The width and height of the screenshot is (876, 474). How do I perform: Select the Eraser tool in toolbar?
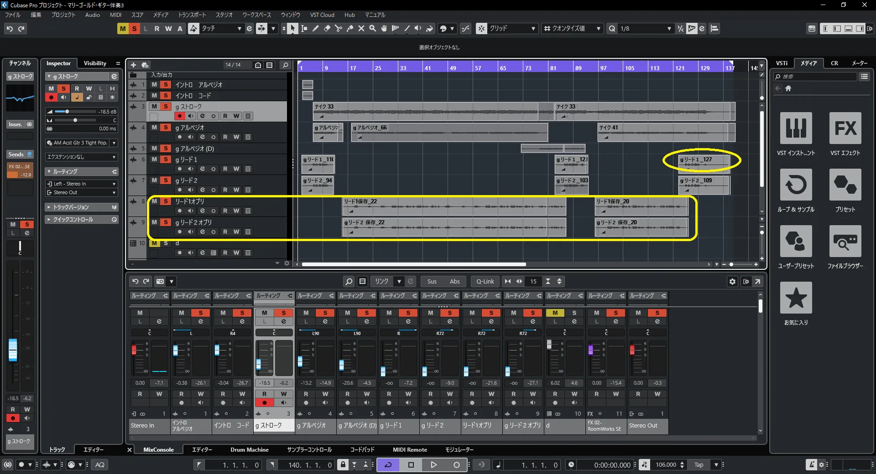coord(327,29)
